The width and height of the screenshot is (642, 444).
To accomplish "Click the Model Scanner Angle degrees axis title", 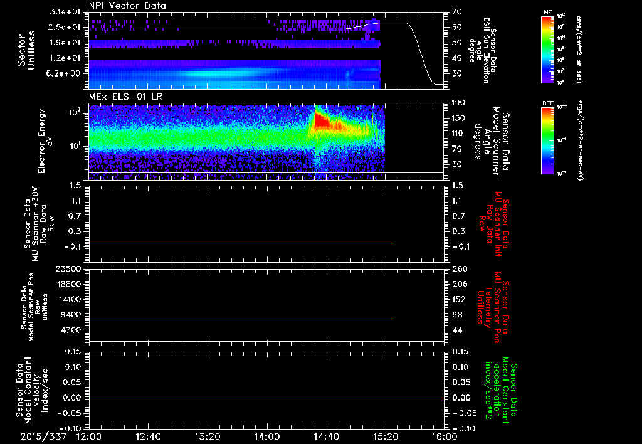I will tap(492, 142).
